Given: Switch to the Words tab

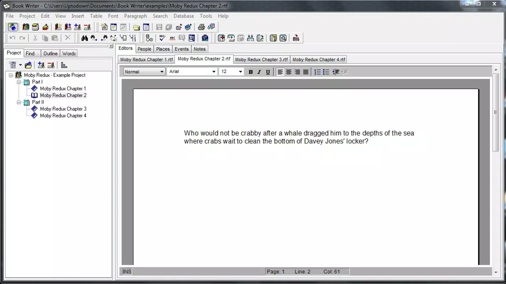Looking at the screenshot, I should [x=69, y=54].
